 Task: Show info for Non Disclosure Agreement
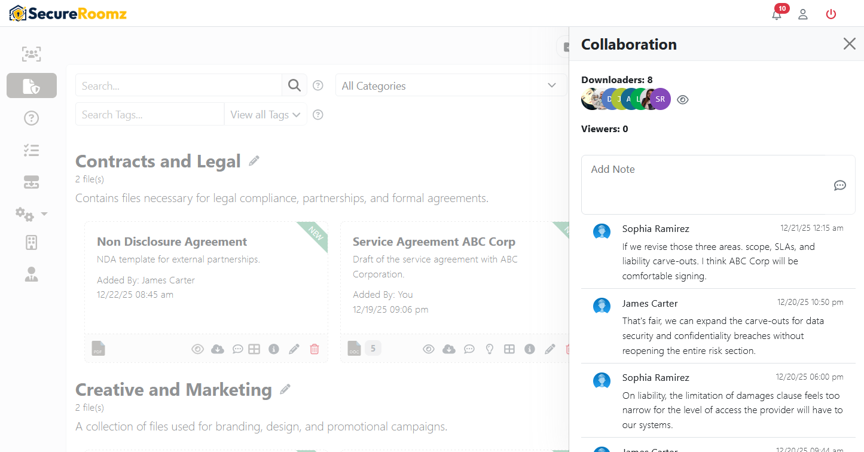(x=274, y=349)
